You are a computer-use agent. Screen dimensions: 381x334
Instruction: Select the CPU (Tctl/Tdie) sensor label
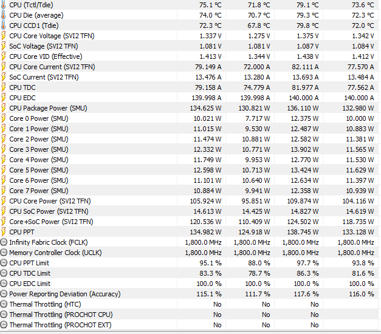31,5
